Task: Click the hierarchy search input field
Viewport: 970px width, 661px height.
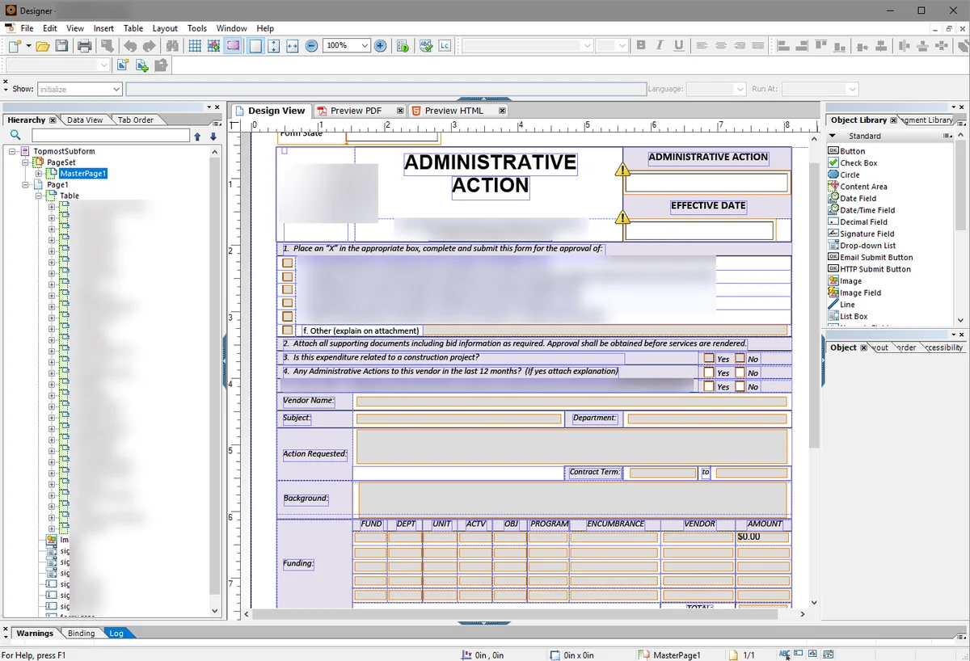Action: tap(111, 136)
